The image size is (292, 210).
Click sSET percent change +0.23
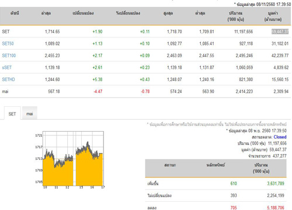tap(145, 68)
